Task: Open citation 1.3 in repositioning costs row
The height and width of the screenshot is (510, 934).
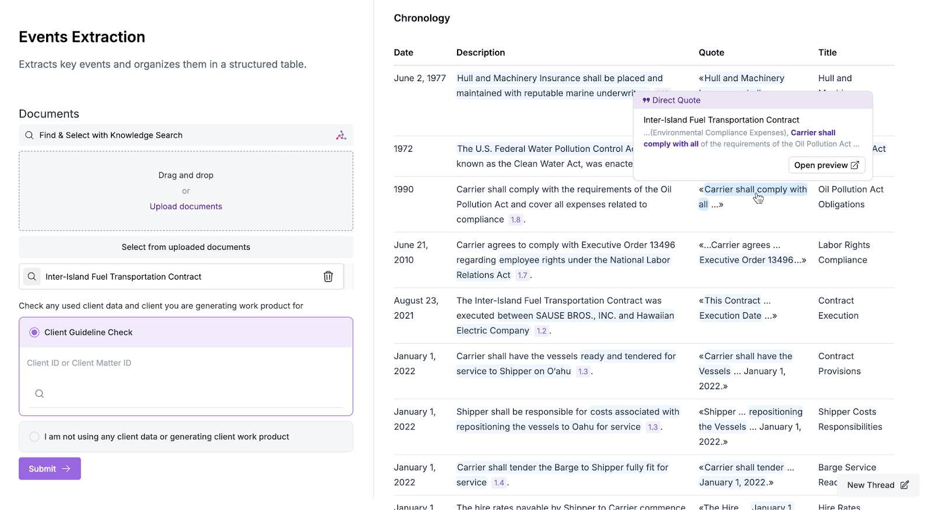Action: (653, 427)
